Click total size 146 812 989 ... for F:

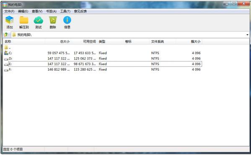[x=59, y=69]
